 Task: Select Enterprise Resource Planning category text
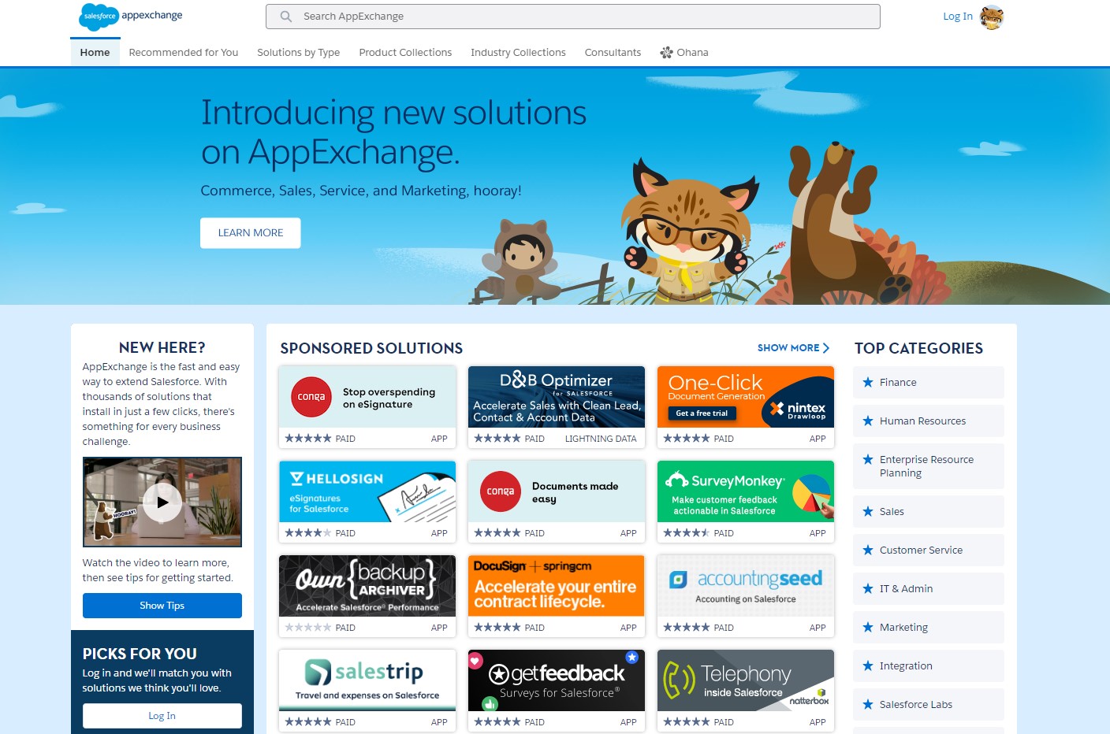(x=926, y=466)
